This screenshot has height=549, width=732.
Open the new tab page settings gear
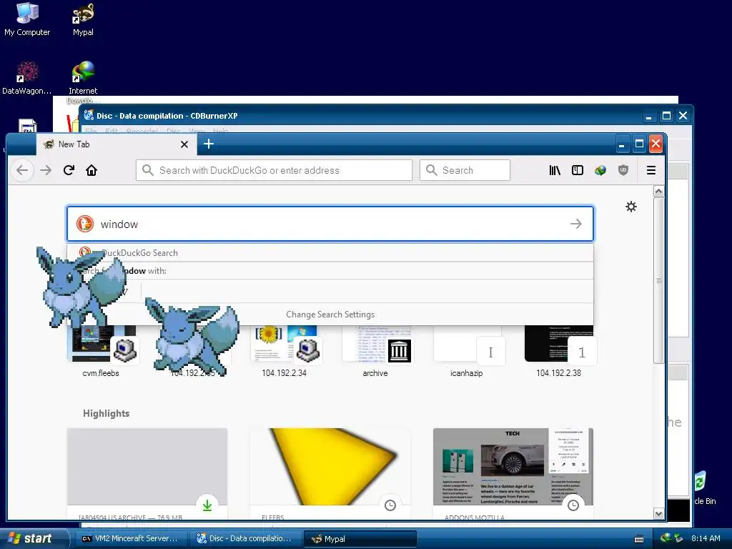pos(631,207)
